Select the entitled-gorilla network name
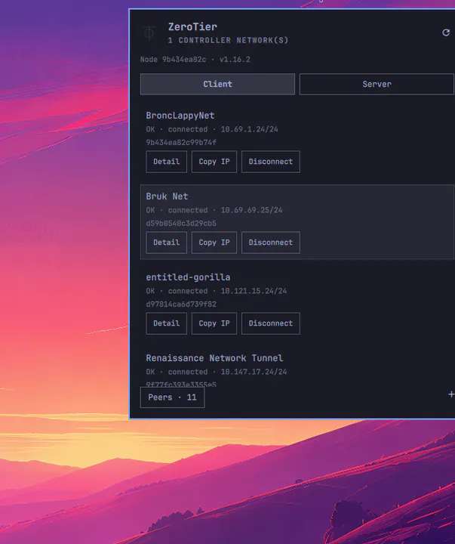Viewport: 455px width, 544px height. 188,277
